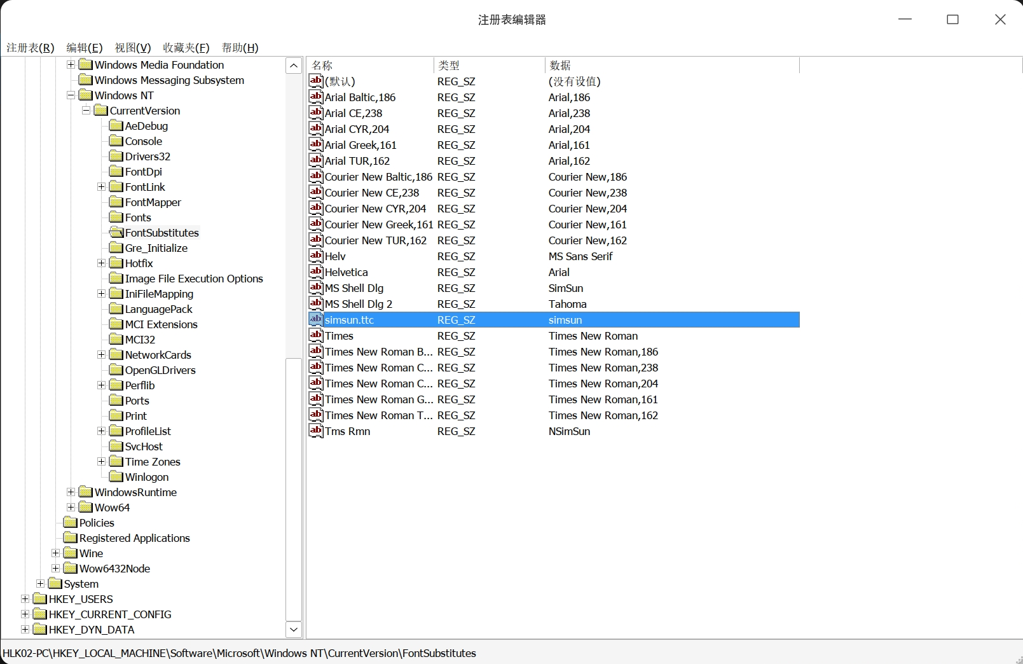Click the string icon beside Arial CE,238
Image resolution: width=1023 pixels, height=664 pixels.
pos(316,113)
